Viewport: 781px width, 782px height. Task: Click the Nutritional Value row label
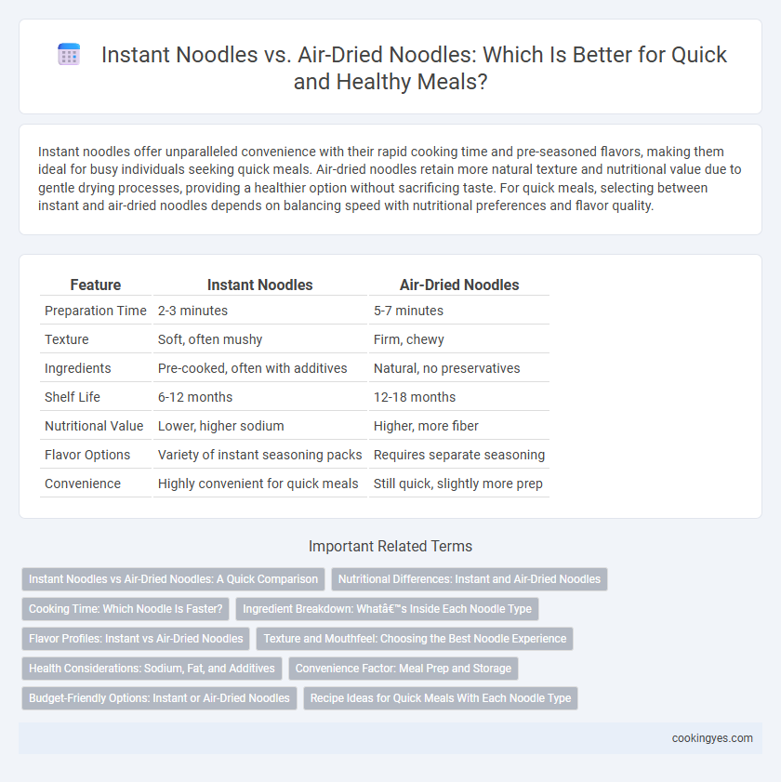coord(94,426)
